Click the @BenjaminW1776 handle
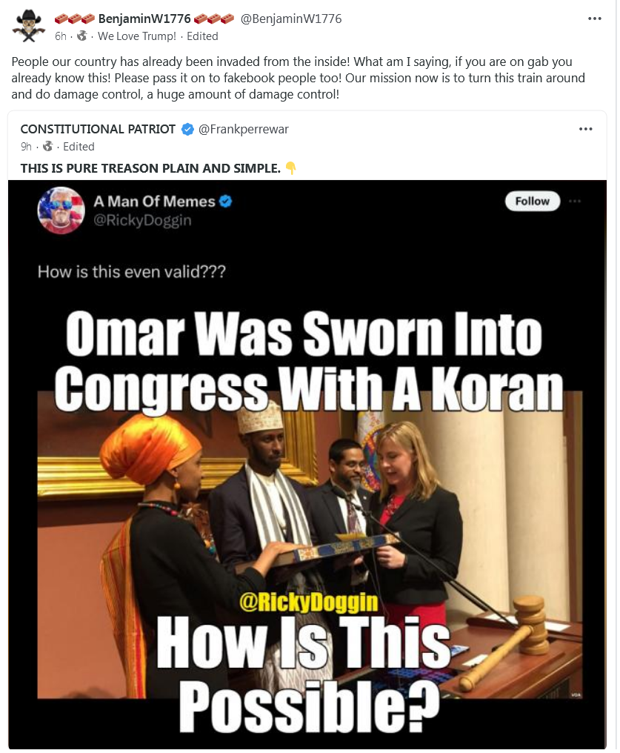 [x=291, y=19]
